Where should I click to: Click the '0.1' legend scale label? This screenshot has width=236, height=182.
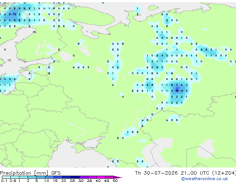[x=4, y=181]
